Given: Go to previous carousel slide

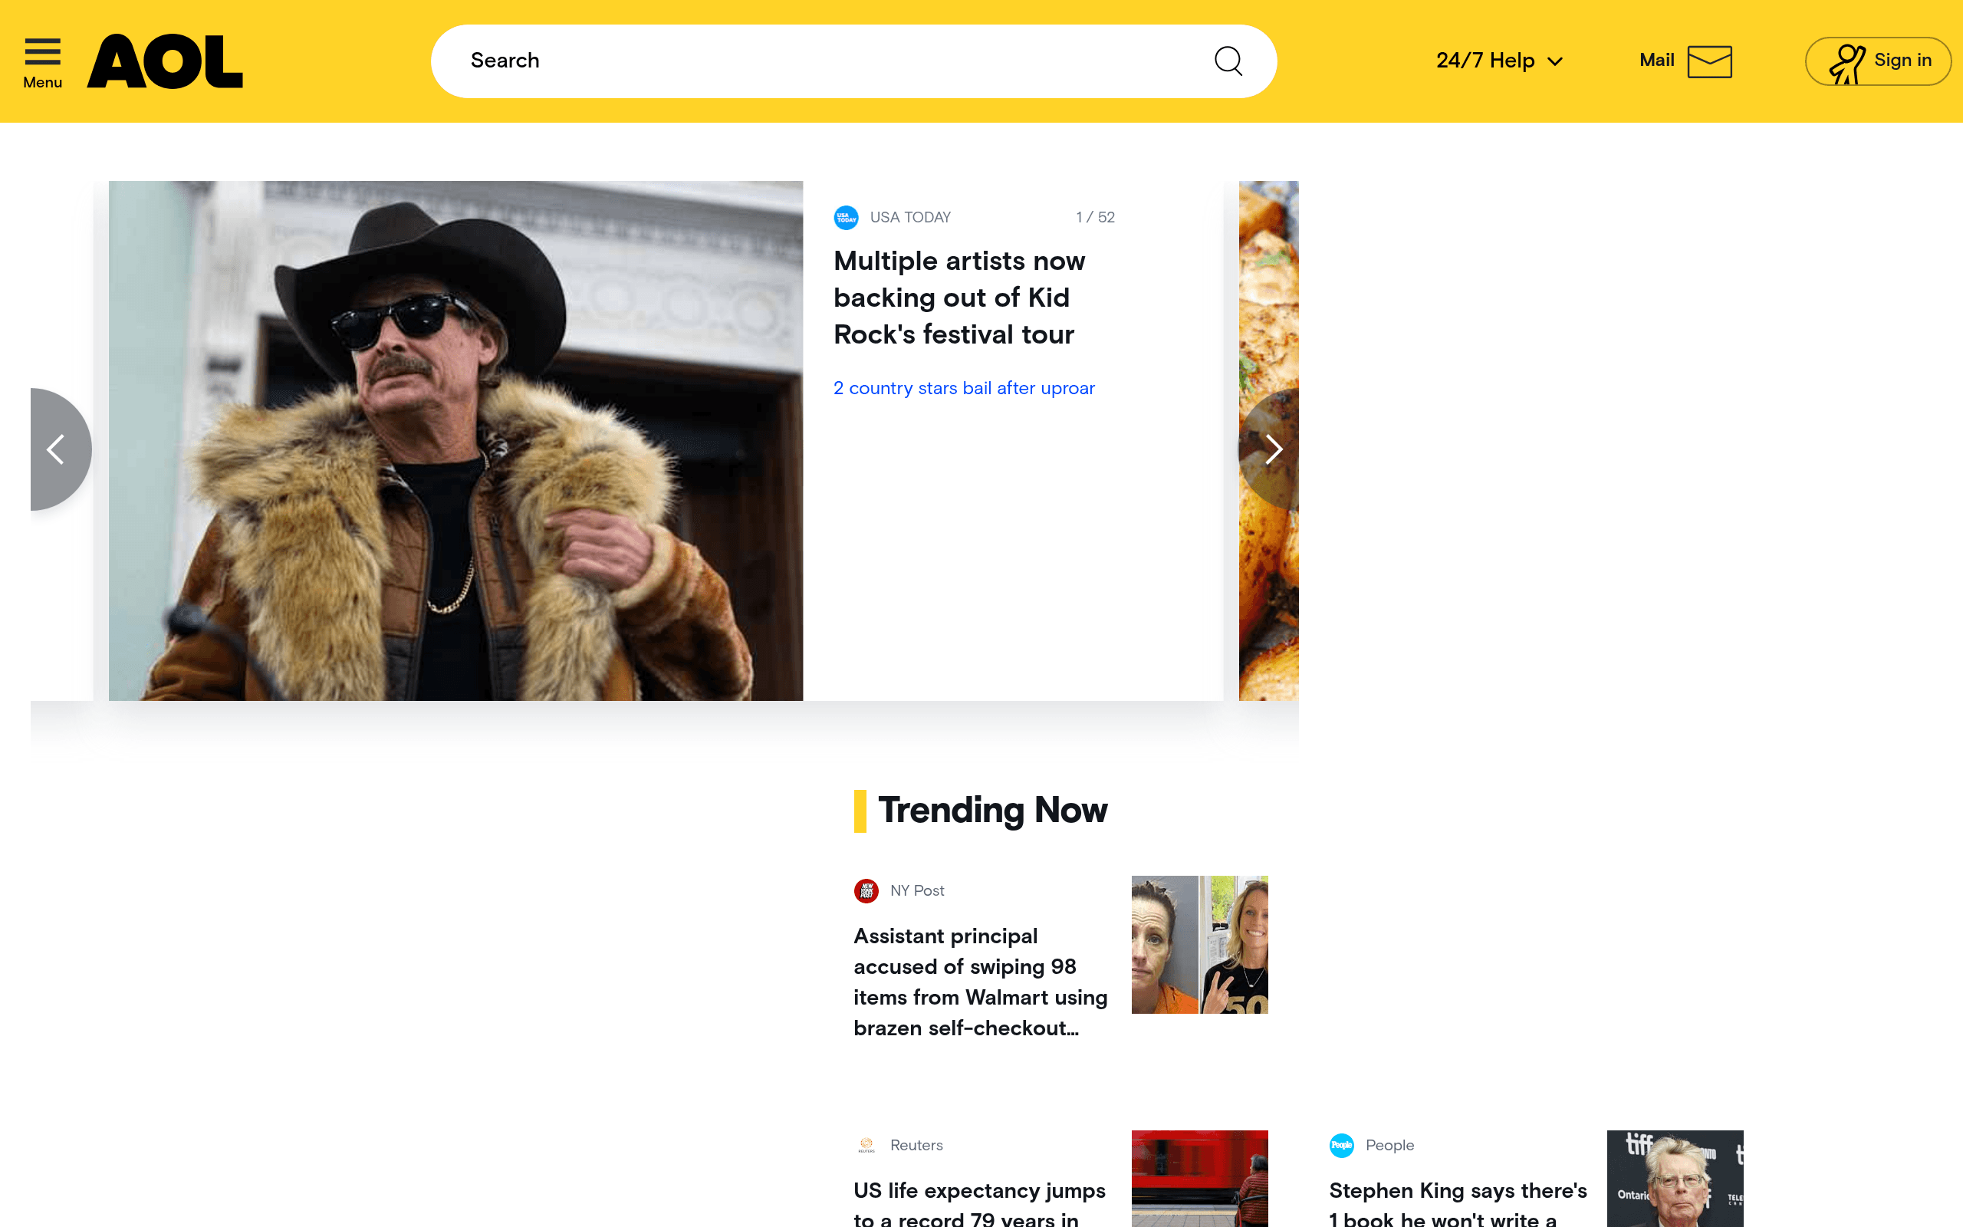Looking at the screenshot, I should 60,449.
